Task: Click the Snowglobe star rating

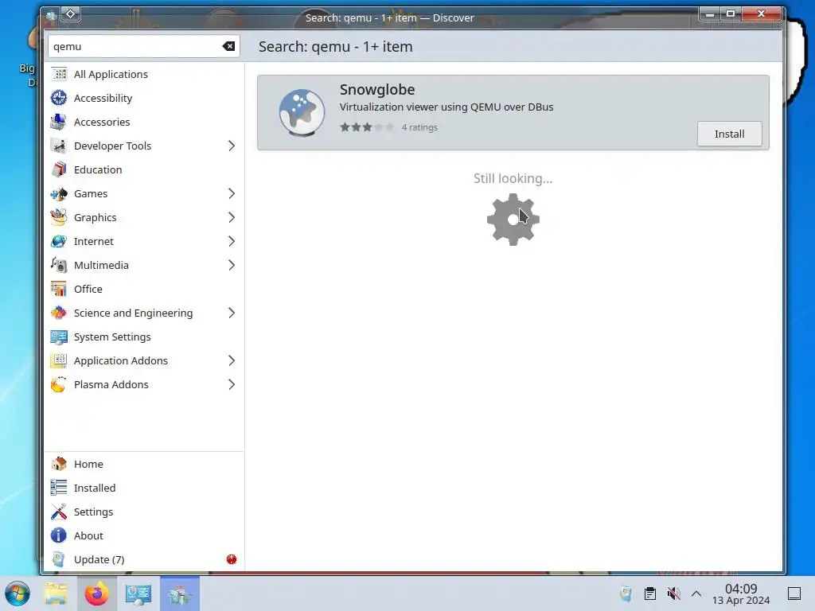Action: pos(366,127)
